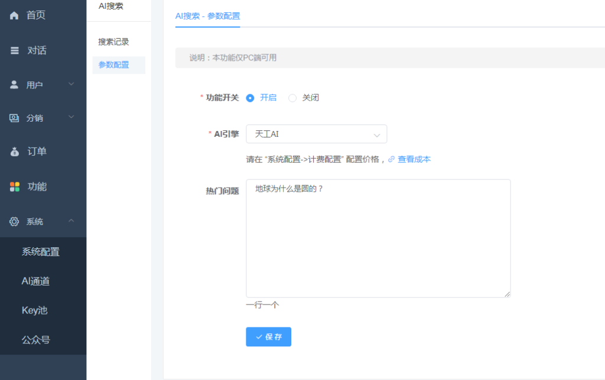The image size is (605, 380).
Task: Collapse the 系统 menu chevron
Action: [71, 221]
